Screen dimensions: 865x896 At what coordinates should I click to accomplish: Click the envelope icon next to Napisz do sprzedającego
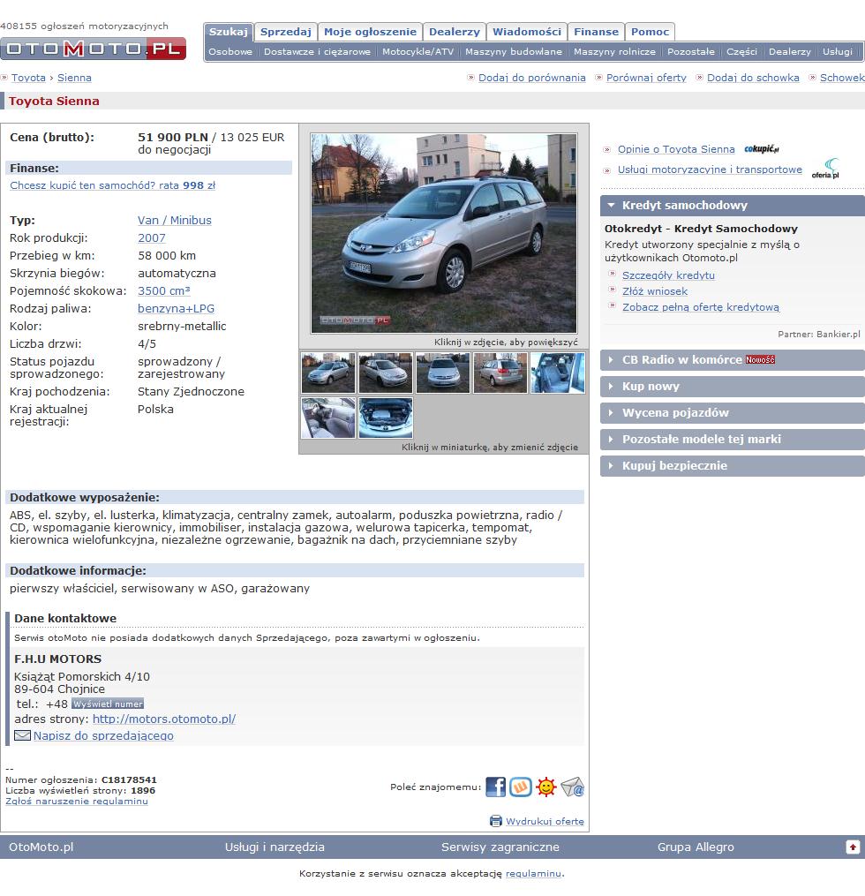(x=22, y=735)
